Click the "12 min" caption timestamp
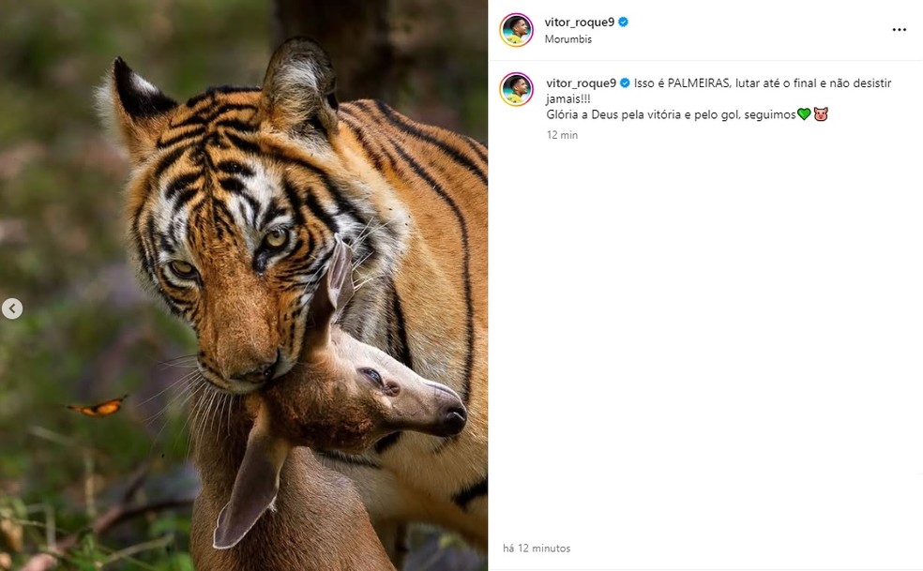This screenshot has height=571, width=923. (x=562, y=135)
